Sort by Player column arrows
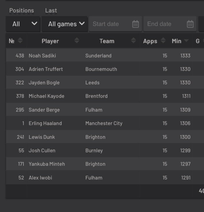 (x=77, y=40)
